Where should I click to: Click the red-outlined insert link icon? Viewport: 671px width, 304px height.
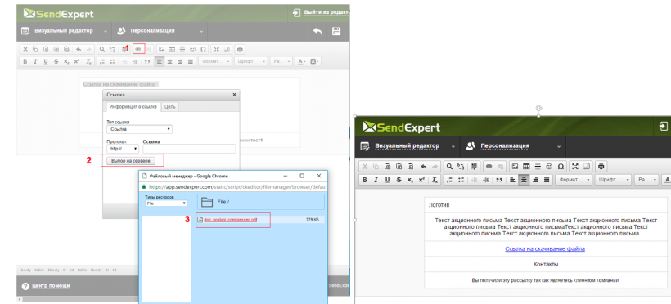(x=138, y=49)
